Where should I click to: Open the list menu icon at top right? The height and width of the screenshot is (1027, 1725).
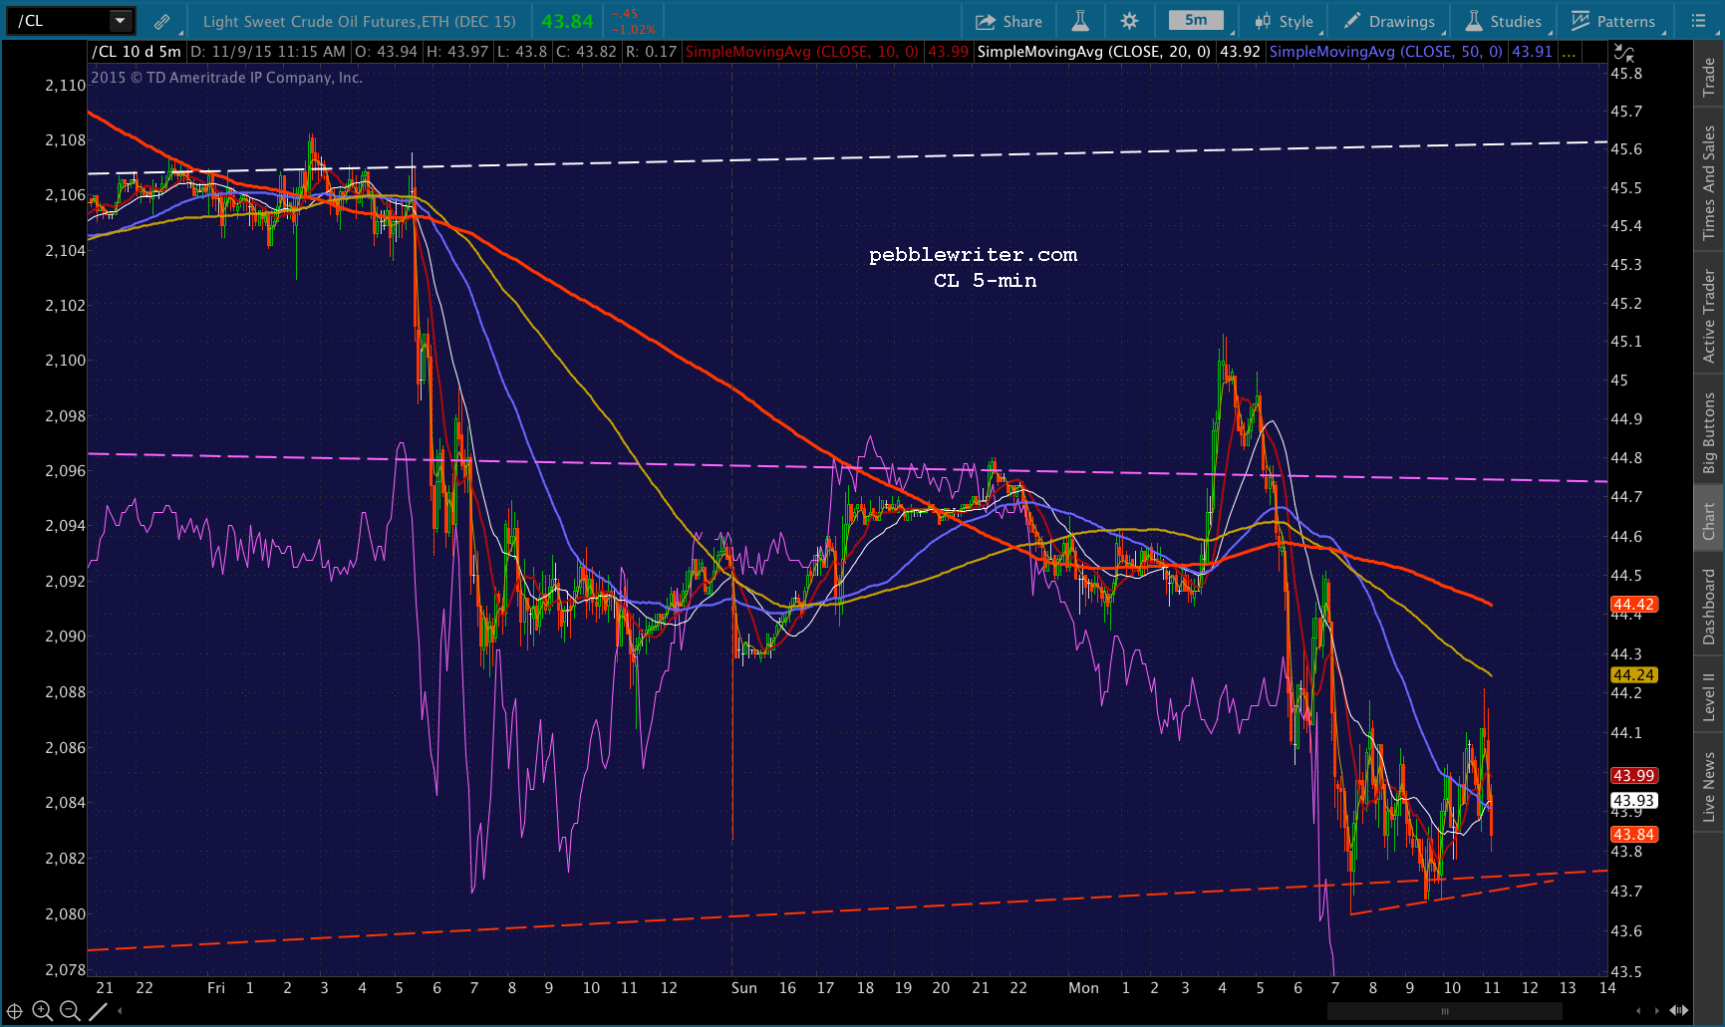pyautogui.click(x=1698, y=21)
